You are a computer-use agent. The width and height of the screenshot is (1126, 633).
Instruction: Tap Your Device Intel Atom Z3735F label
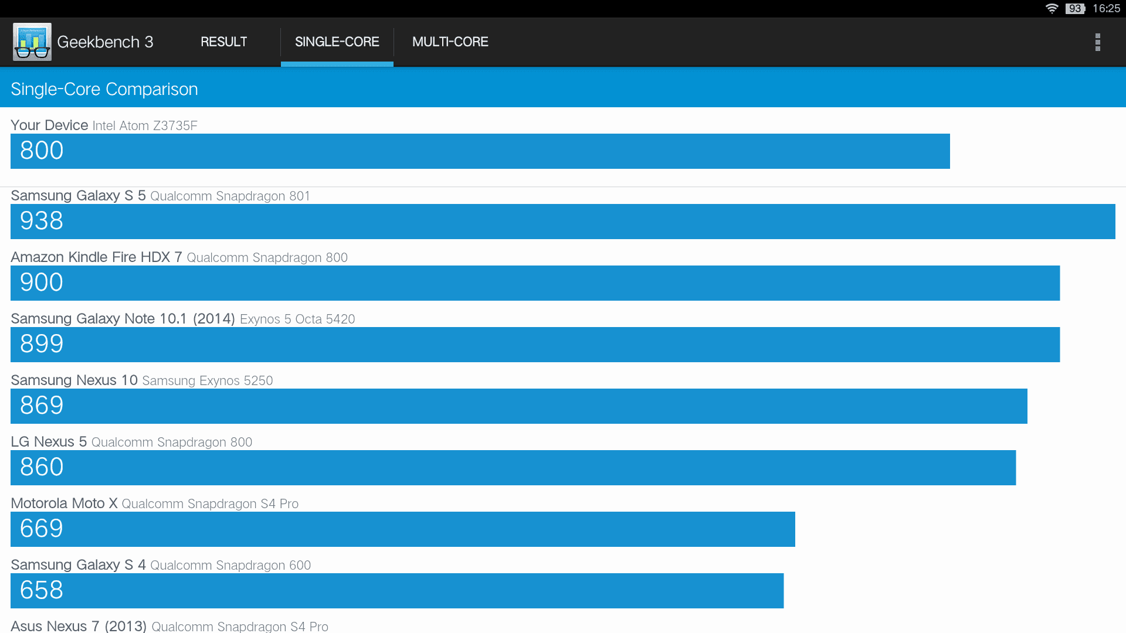pos(104,125)
